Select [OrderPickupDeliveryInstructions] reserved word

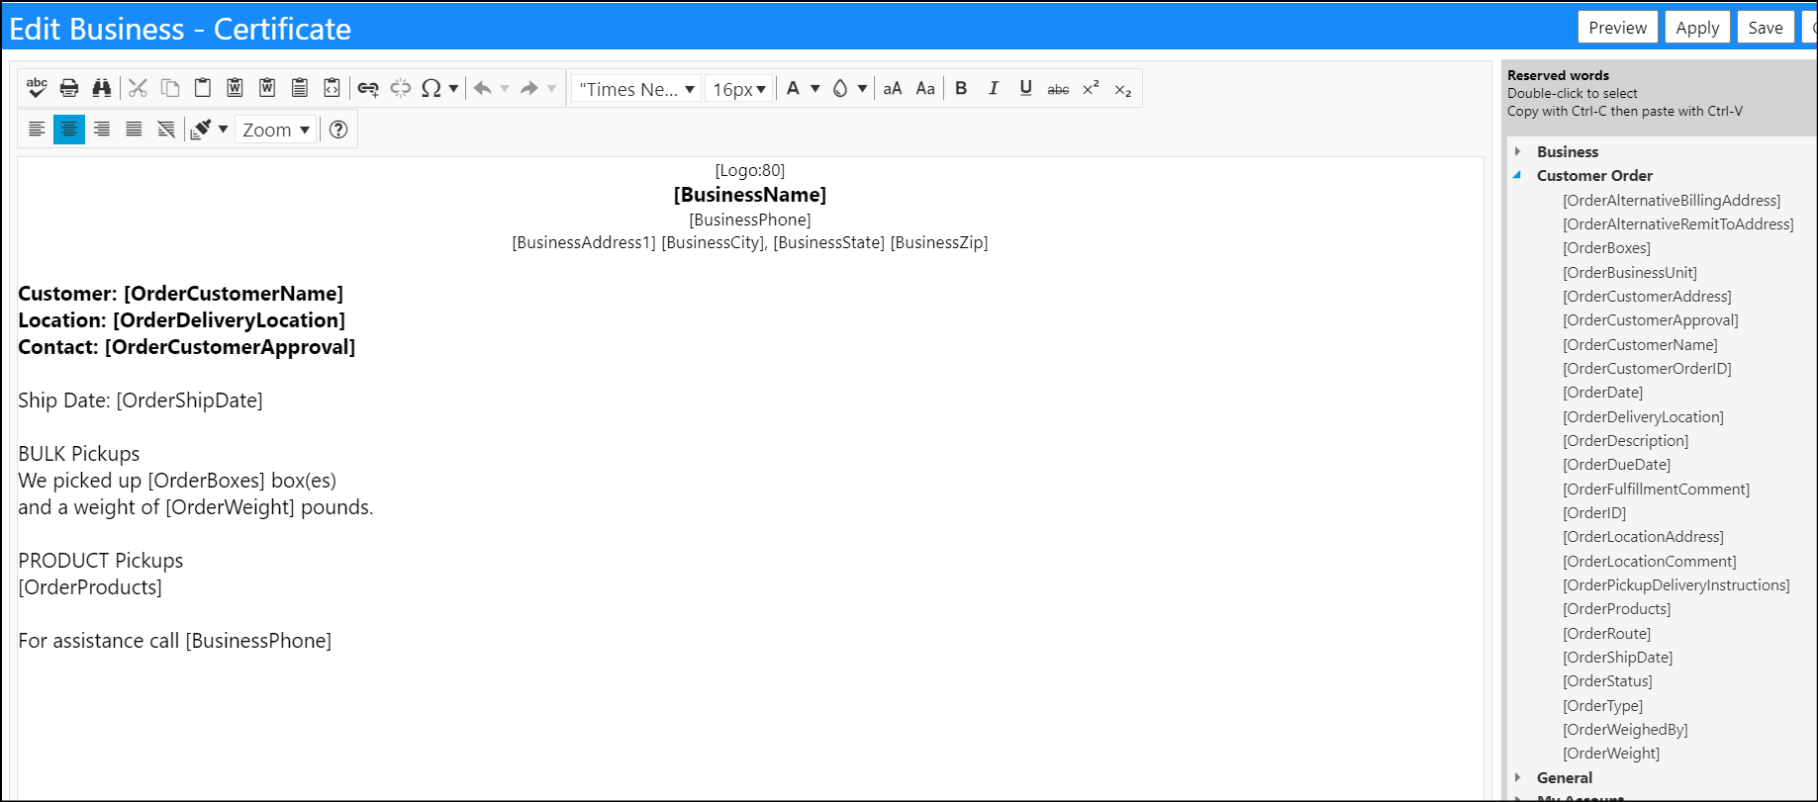tap(1676, 585)
